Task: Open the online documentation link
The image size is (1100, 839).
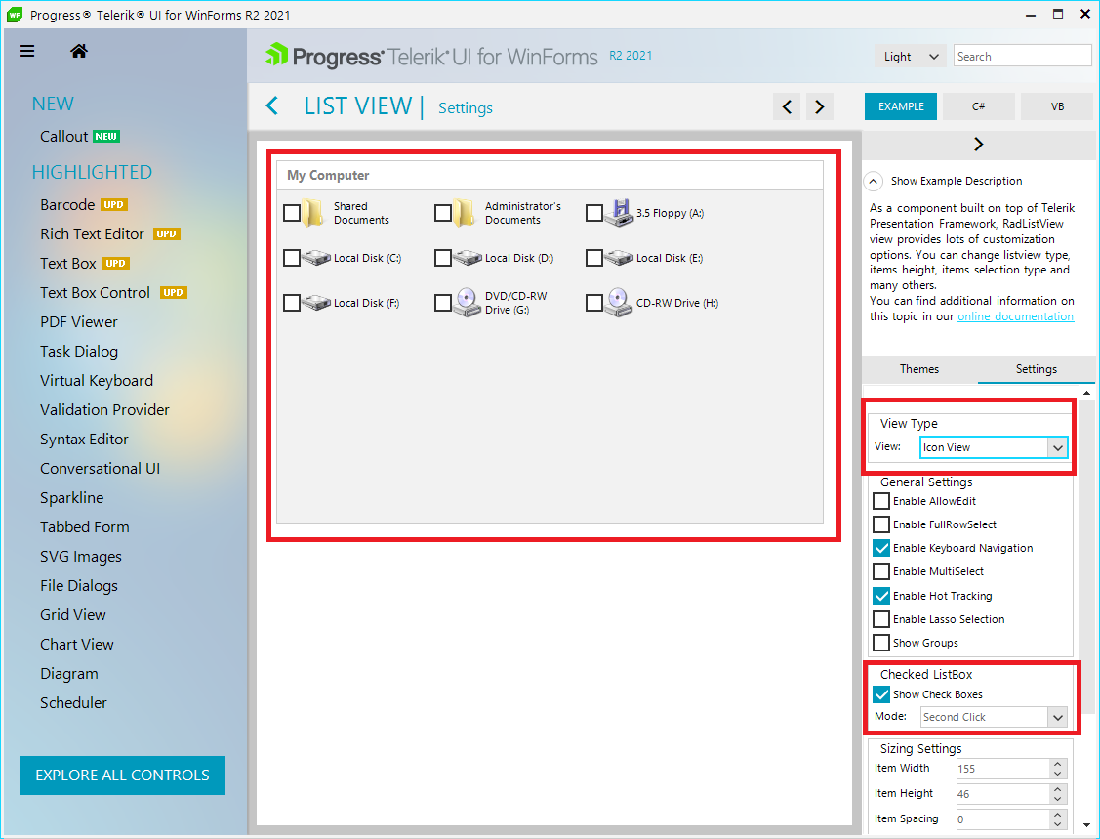Action: click(1015, 316)
